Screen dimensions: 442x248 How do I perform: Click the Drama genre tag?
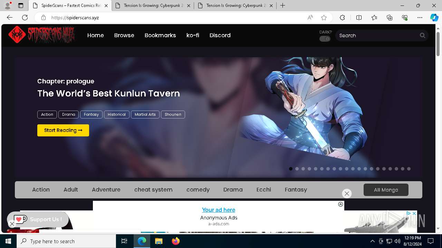pos(69,114)
